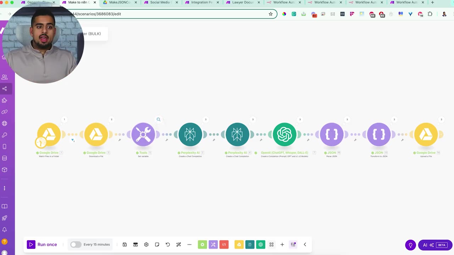Open the Google Drive Download a File module
Viewport: 454px width, 255px height.
[x=96, y=134]
